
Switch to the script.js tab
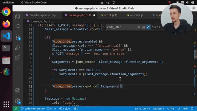(x=109, y=15)
